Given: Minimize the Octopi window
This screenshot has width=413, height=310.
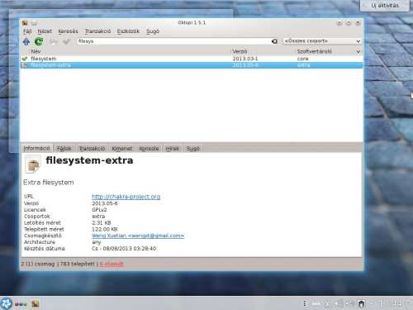Looking at the screenshot, I should [339, 23].
